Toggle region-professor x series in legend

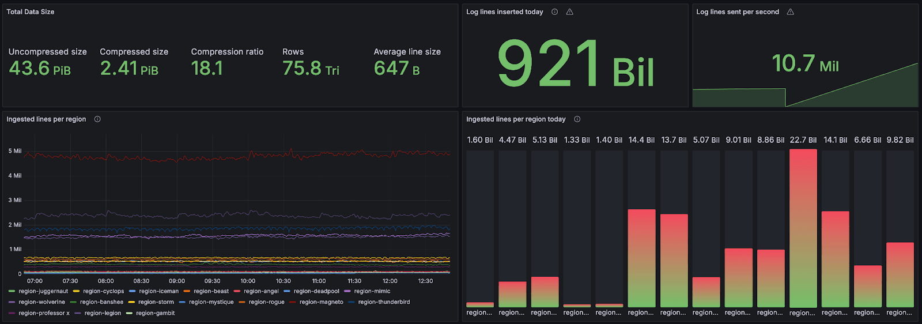click(x=44, y=313)
